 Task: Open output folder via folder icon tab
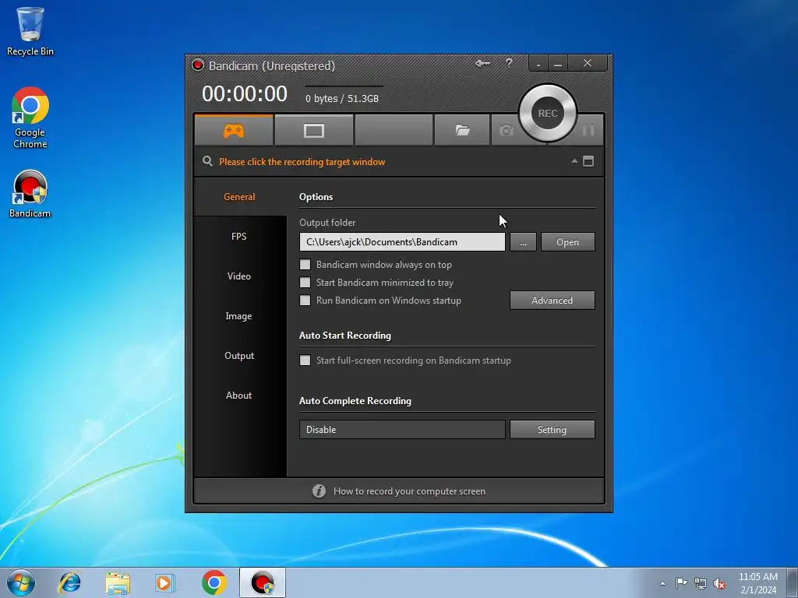[x=462, y=130]
